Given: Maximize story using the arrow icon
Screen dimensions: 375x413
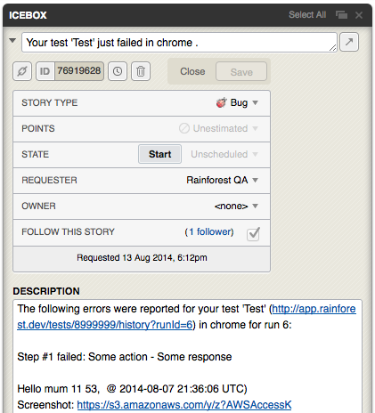Looking at the screenshot, I should 349,42.
